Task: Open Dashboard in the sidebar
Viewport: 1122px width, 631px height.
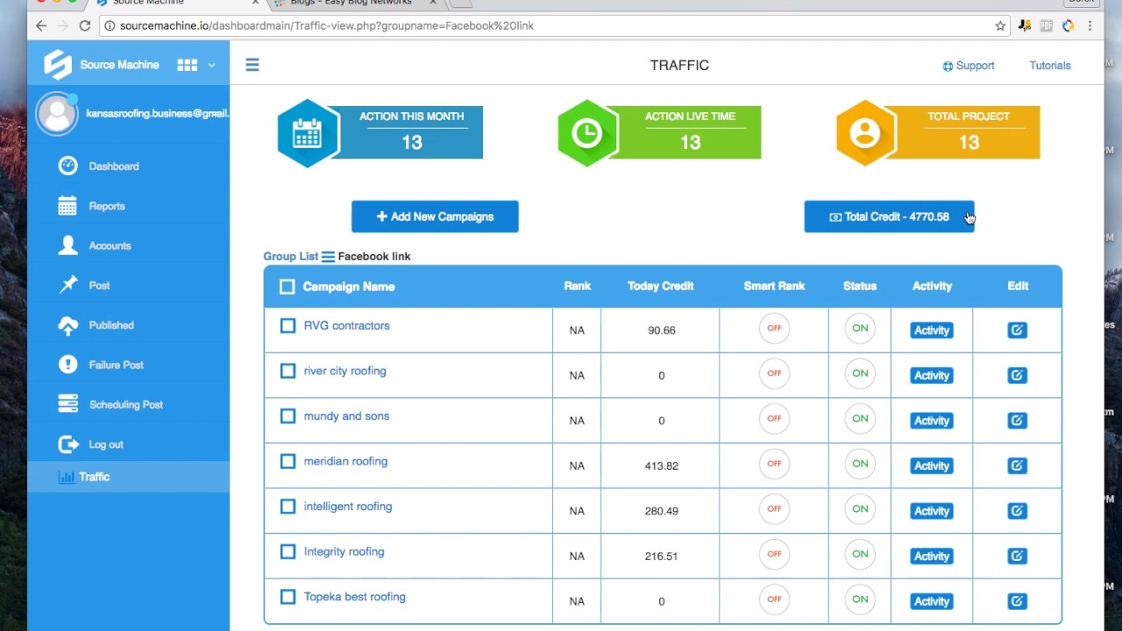Action: (114, 167)
